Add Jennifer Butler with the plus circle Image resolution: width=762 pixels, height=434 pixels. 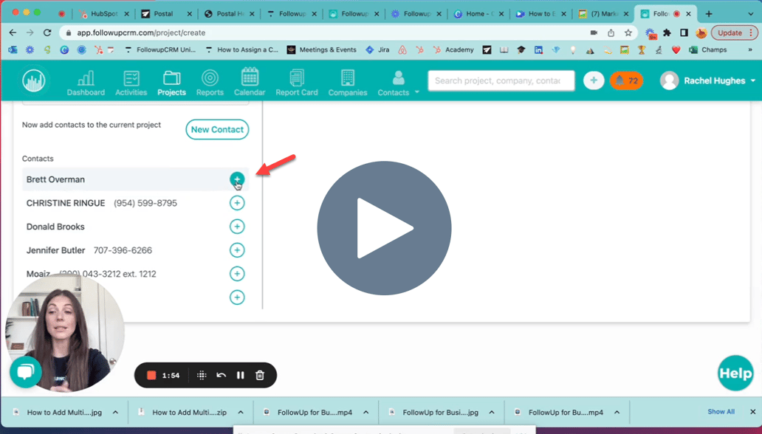click(x=237, y=250)
